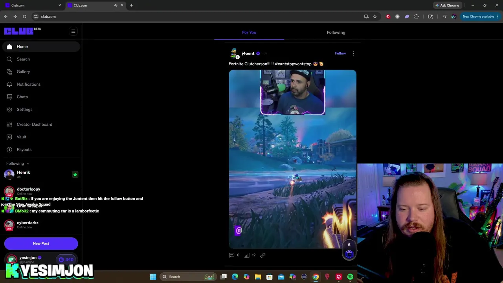The height and width of the screenshot is (283, 503).
Task: Open a new browser tab
Action: pyautogui.click(x=131, y=5)
